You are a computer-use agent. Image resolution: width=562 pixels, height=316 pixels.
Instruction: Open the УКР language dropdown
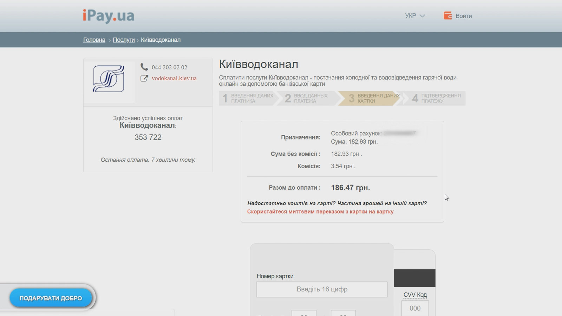415,16
